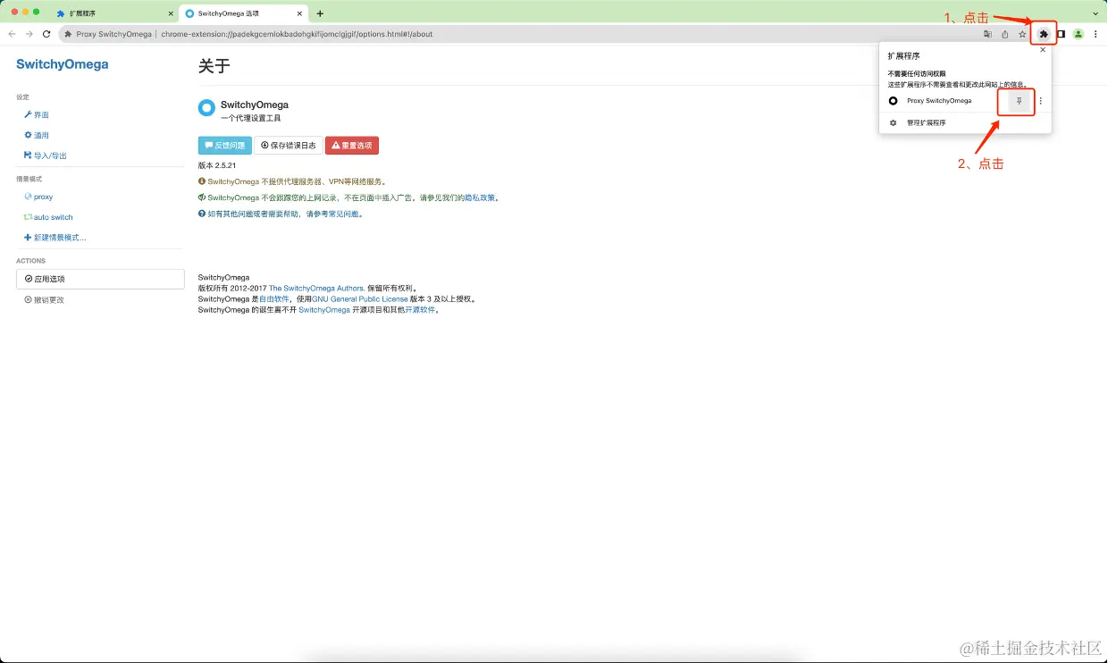Click the 关于 page heading
The image size is (1108, 663).
pyautogui.click(x=214, y=66)
